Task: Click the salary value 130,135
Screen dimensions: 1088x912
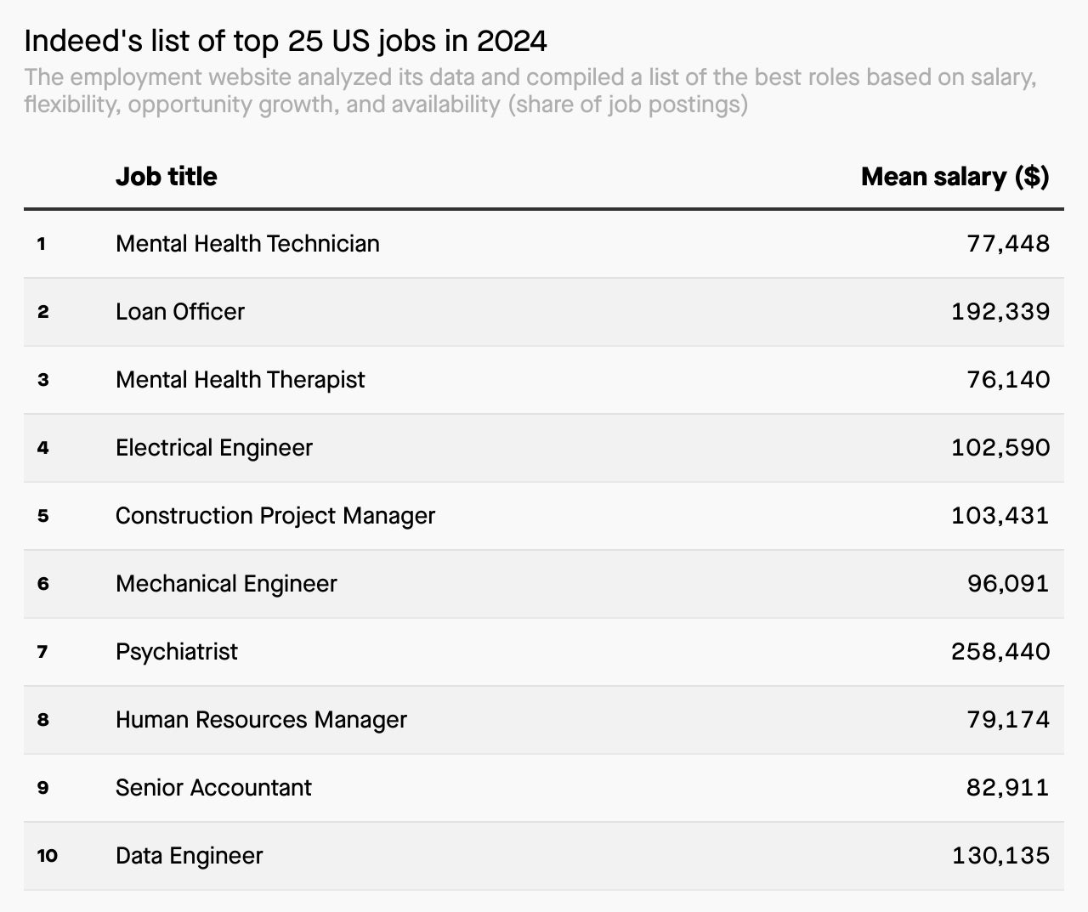Action: tap(1000, 856)
